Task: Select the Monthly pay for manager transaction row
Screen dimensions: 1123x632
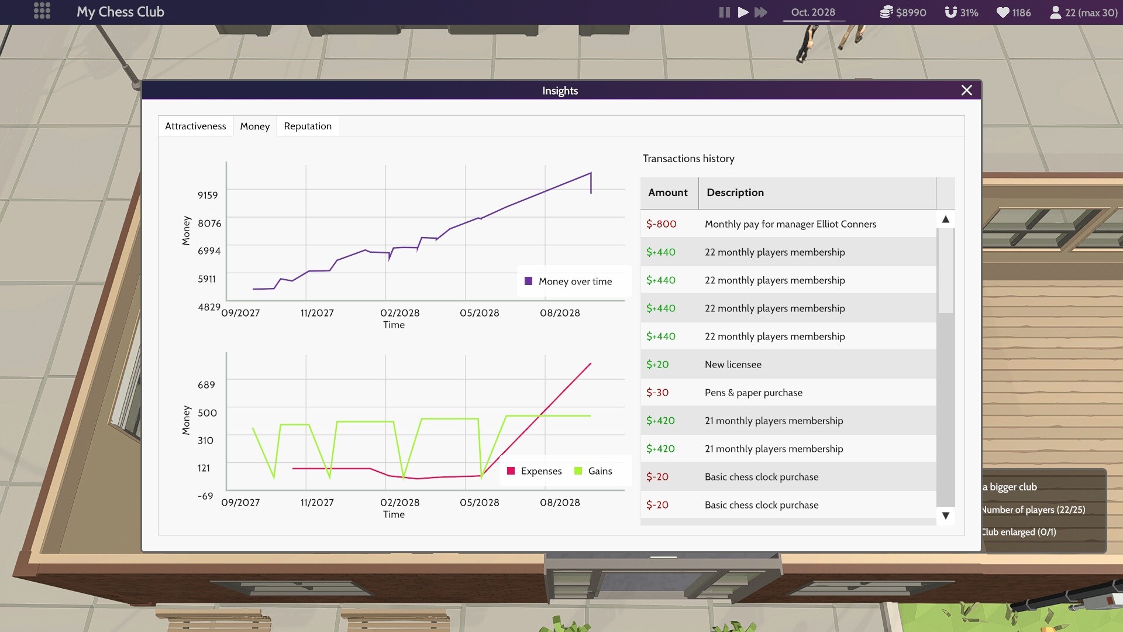Action: coord(790,224)
